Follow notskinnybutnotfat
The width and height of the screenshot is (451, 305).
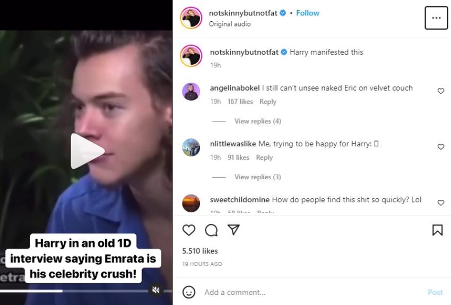point(308,13)
